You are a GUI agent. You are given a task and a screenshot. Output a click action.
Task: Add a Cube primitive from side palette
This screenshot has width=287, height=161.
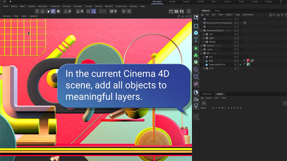196,33
